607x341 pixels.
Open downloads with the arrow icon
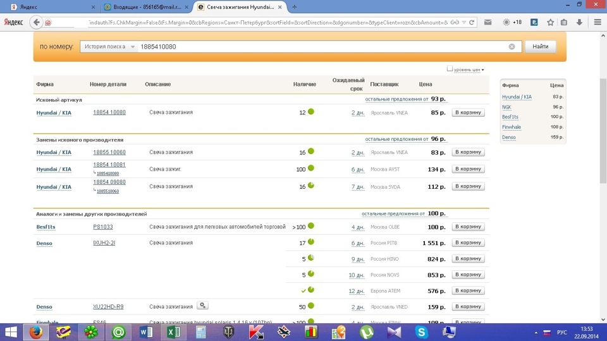click(579, 23)
